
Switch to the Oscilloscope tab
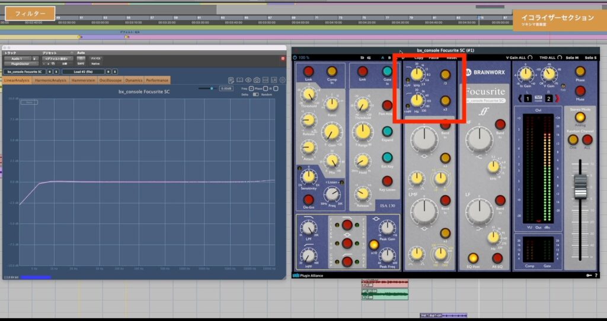point(111,80)
